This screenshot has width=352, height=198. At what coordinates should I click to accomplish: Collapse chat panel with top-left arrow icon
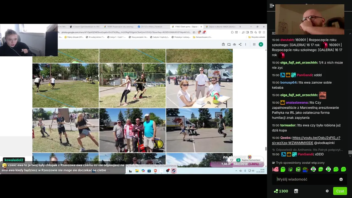pos(272,5)
